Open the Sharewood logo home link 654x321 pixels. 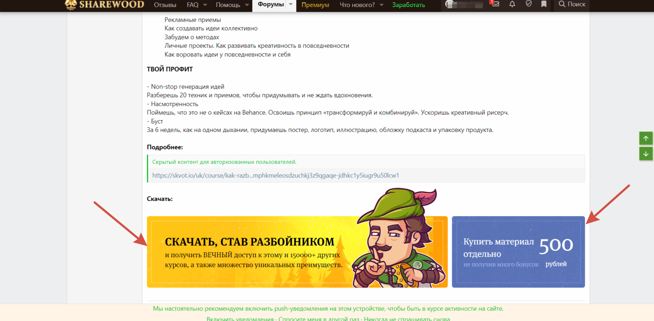(x=104, y=5)
